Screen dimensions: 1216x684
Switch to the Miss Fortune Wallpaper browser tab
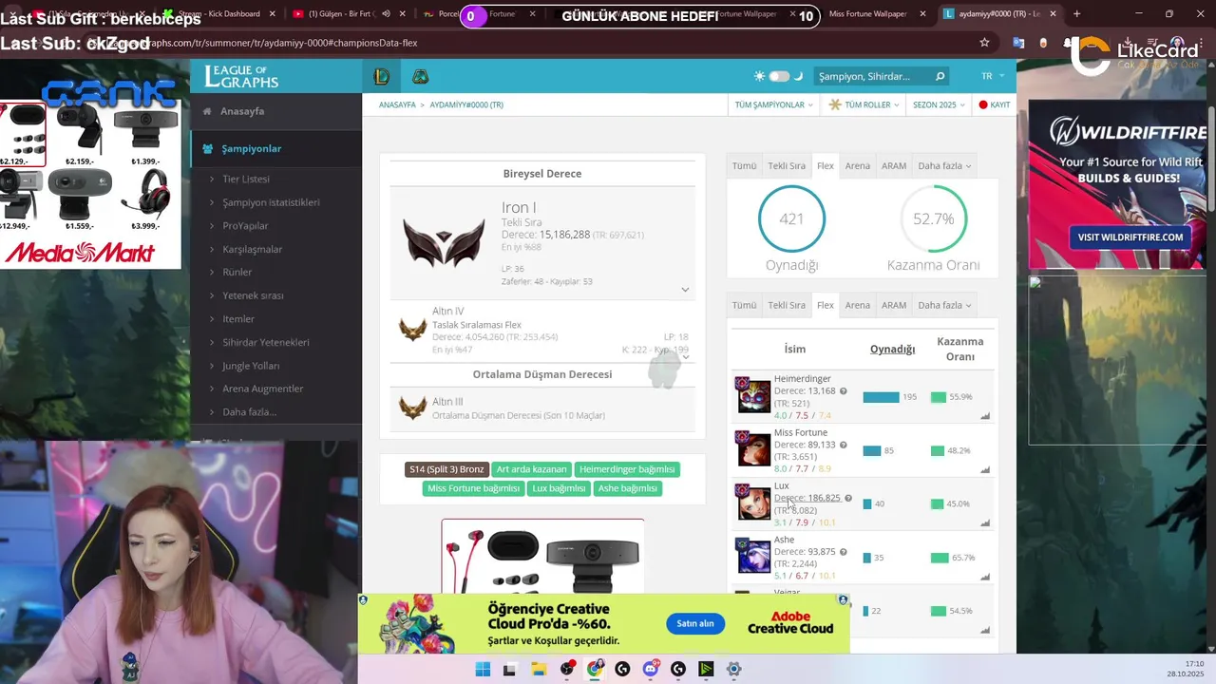click(x=867, y=14)
